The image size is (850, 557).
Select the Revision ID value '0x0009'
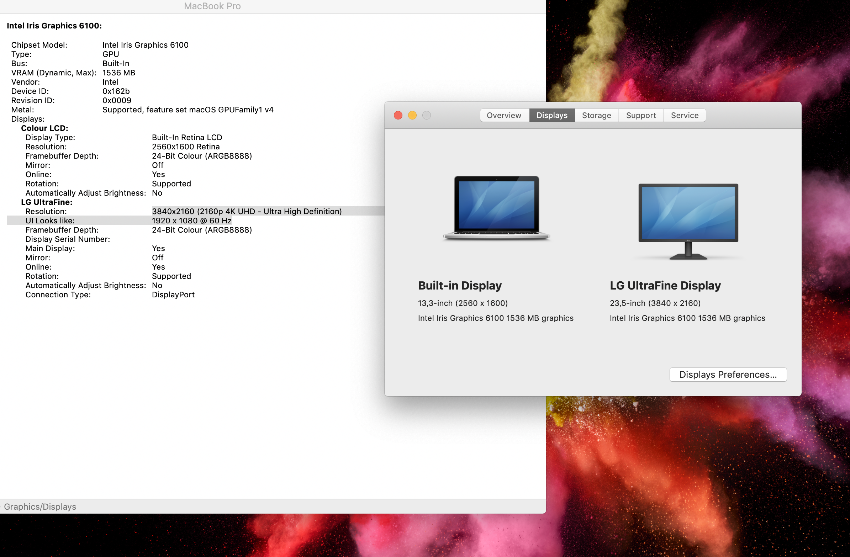(x=117, y=101)
